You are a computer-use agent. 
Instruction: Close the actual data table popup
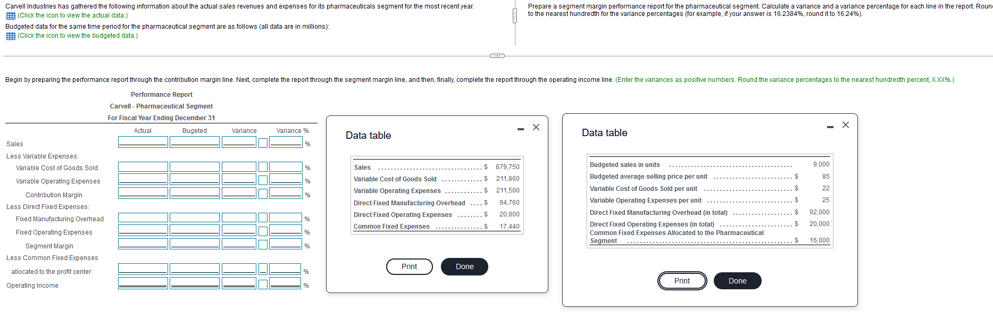(536, 127)
